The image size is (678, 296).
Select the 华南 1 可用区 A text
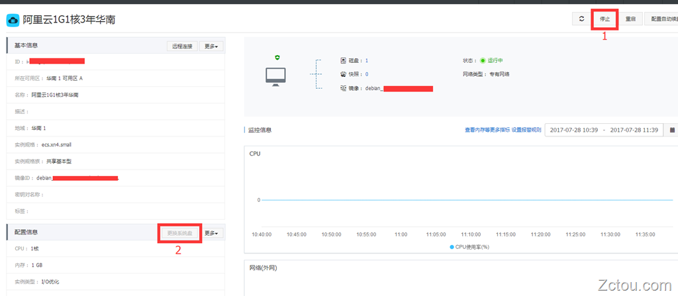[64, 78]
